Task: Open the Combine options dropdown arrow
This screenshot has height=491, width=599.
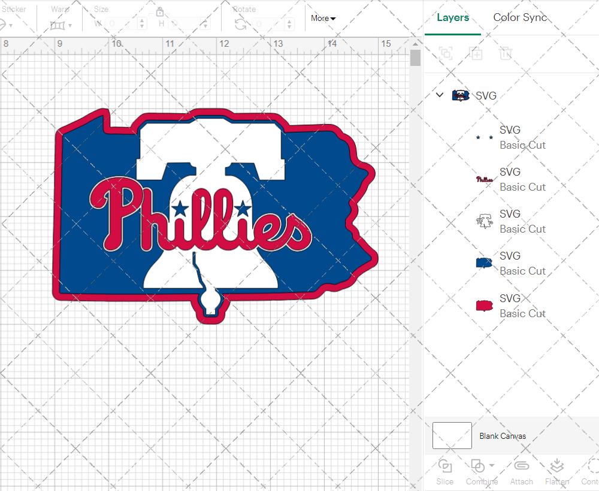Action: [492, 465]
